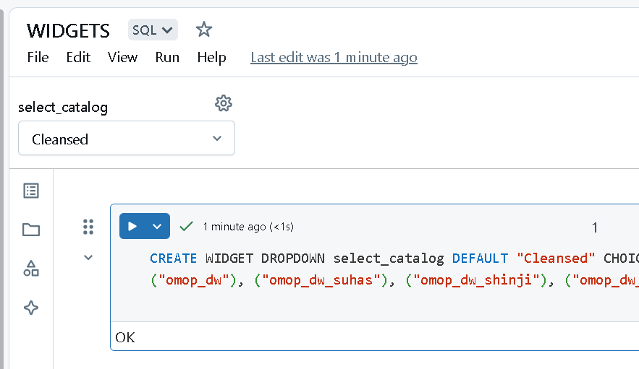Image resolution: width=639 pixels, height=369 pixels.
Task: Open the Assistant sparkle icon
Action: click(x=31, y=308)
